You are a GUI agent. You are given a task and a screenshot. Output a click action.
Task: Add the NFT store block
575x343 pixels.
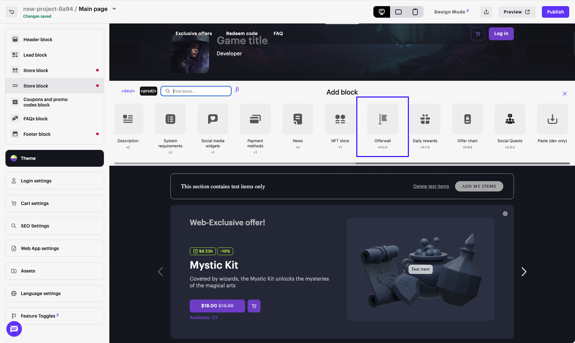tap(340, 120)
